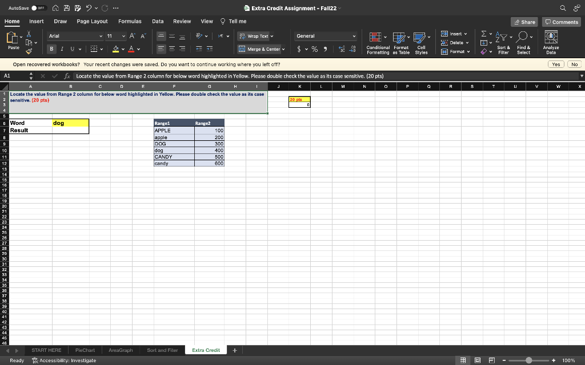The height and width of the screenshot is (365, 585).
Task: Toggle bold formatting
Action: (52, 49)
